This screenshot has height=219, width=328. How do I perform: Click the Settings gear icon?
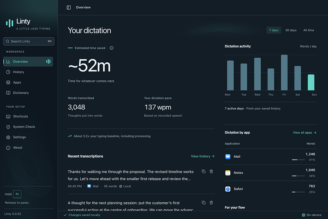coord(8,137)
